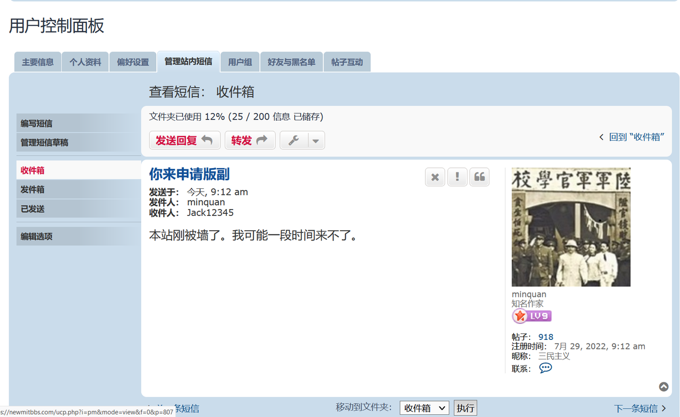
Task: Click the message title 你来申请版副
Action: click(x=189, y=174)
